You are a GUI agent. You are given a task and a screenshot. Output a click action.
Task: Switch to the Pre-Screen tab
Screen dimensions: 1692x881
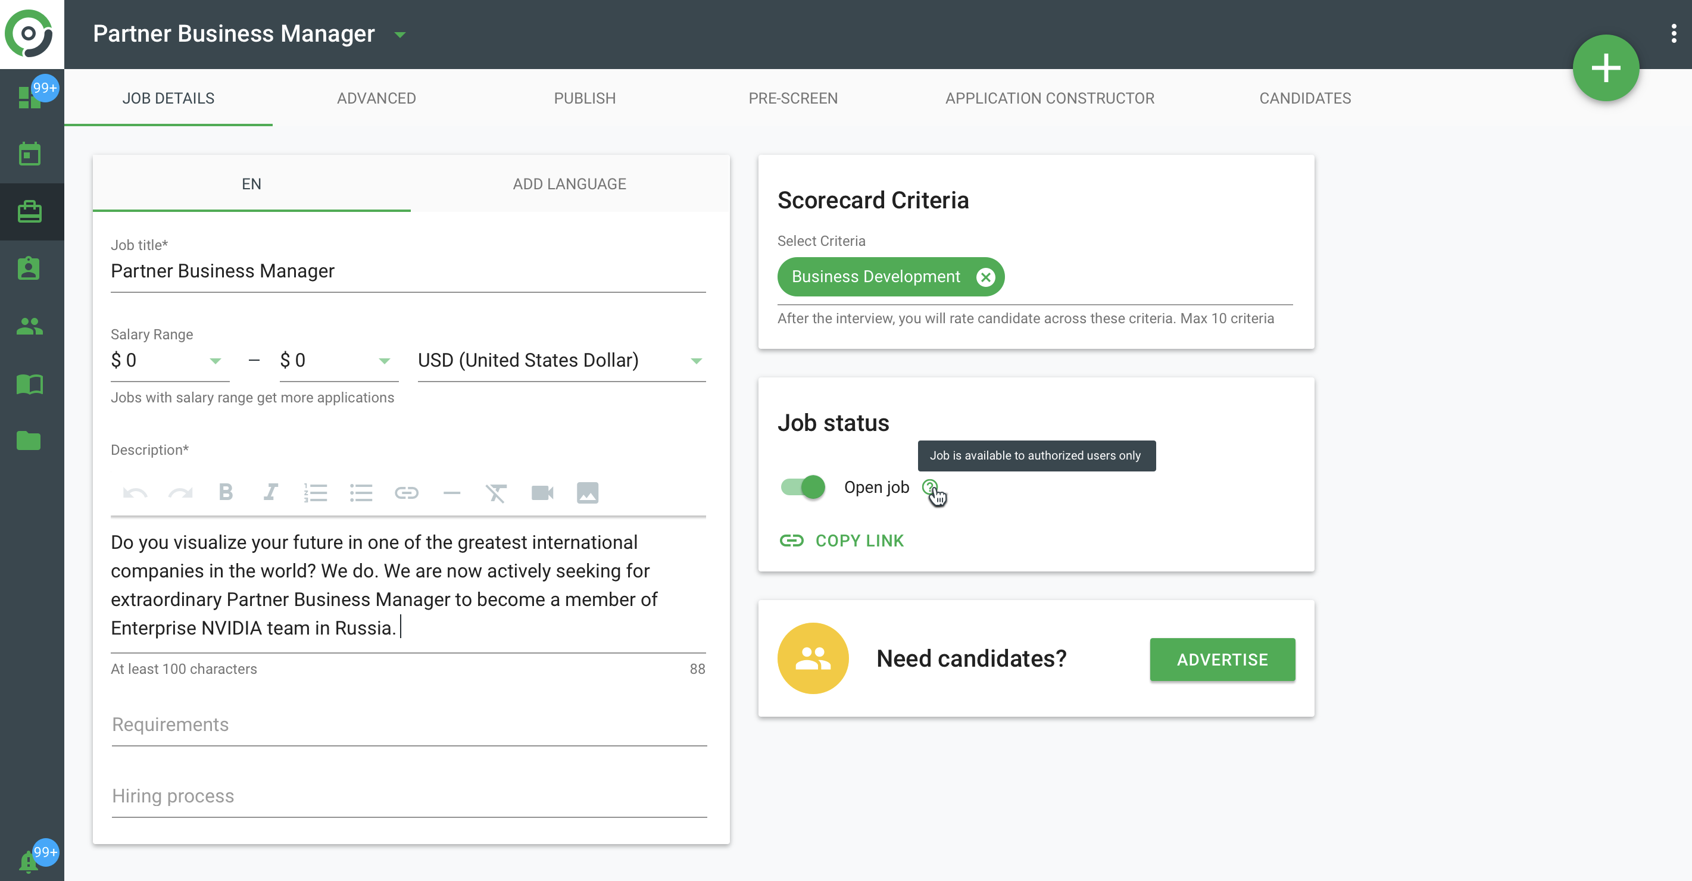[x=793, y=98]
